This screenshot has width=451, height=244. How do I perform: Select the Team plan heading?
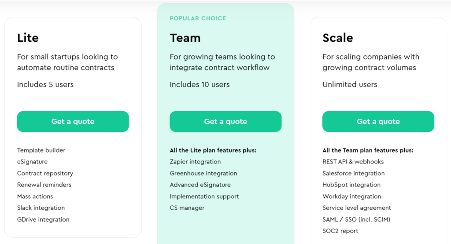[x=185, y=38]
